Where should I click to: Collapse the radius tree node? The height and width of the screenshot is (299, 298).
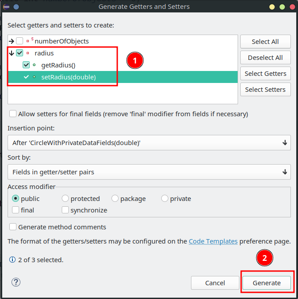[12, 53]
